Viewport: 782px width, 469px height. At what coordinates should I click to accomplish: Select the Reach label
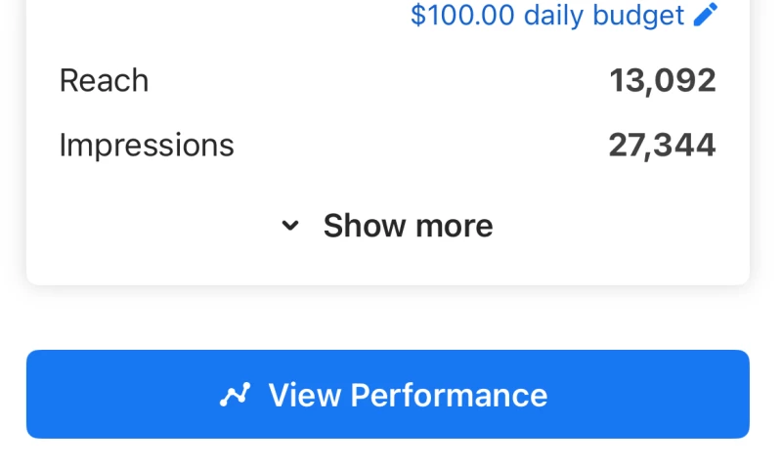coord(104,80)
